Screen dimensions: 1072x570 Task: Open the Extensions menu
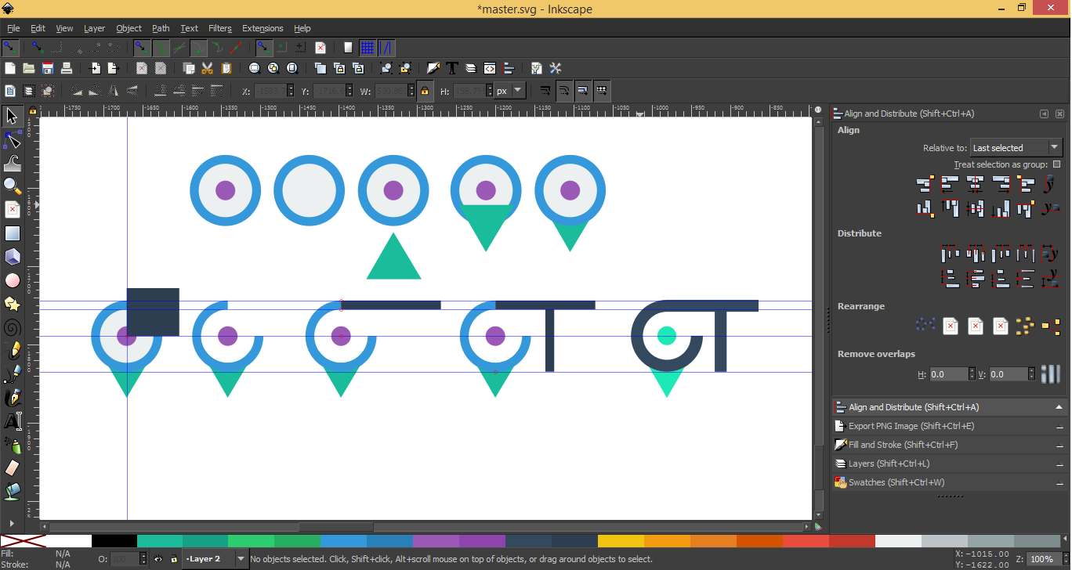click(262, 28)
